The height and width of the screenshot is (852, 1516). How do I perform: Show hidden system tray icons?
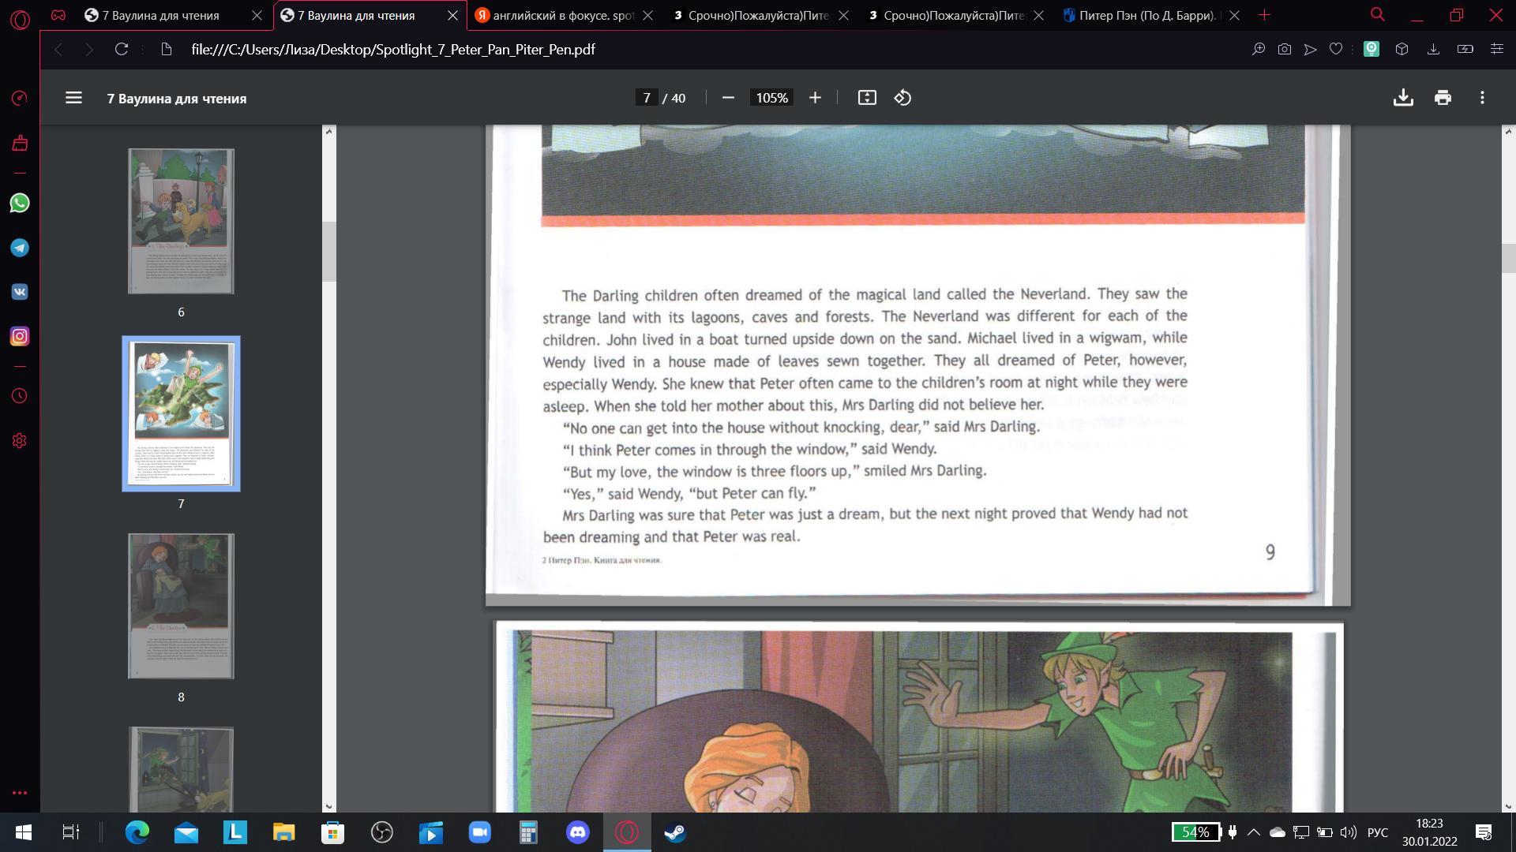[1253, 832]
